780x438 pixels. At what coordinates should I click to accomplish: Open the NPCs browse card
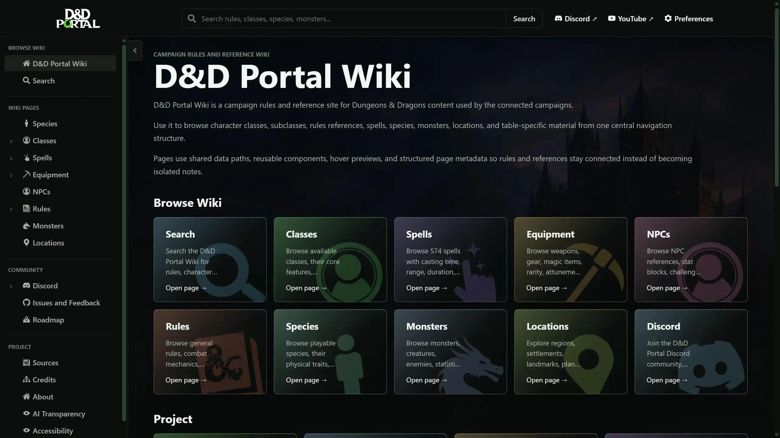coord(691,259)
